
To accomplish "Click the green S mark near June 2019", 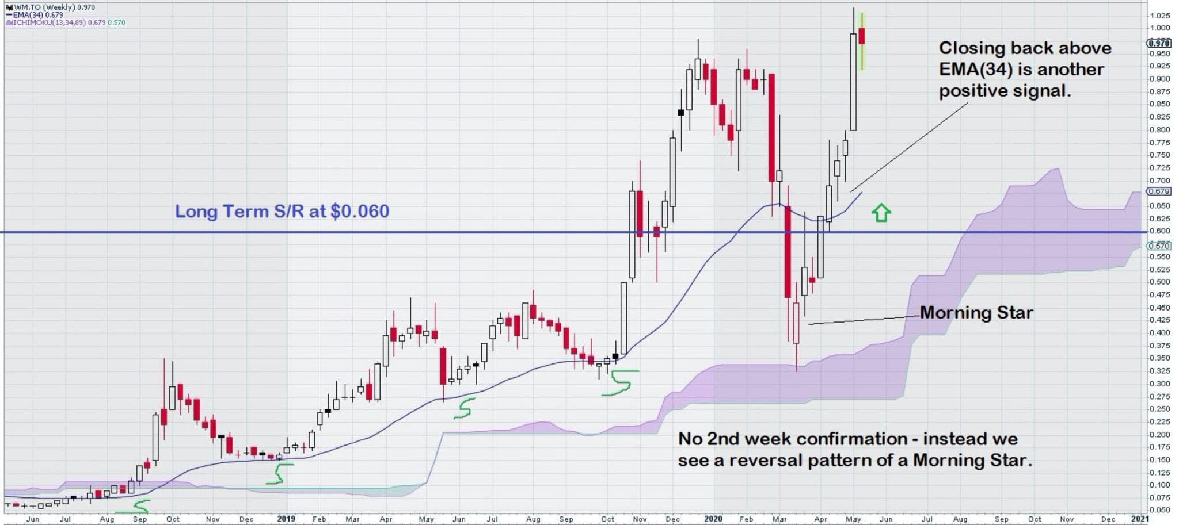I will 464,408.
